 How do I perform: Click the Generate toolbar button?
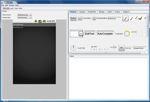click(x=6, y=8)
